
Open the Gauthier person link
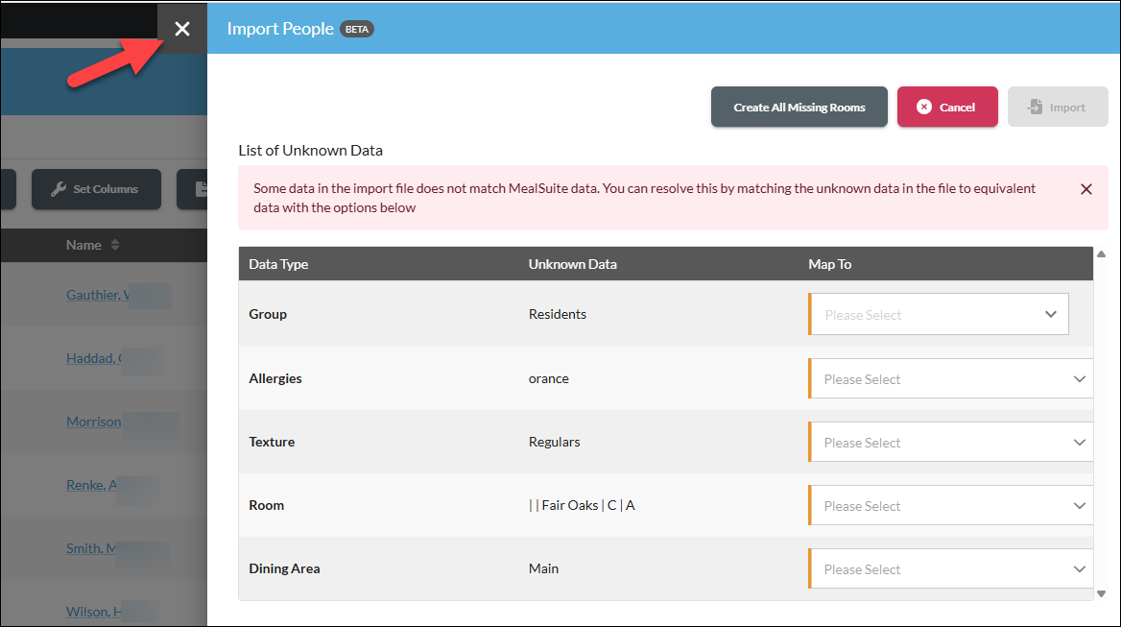click(98, 295)
